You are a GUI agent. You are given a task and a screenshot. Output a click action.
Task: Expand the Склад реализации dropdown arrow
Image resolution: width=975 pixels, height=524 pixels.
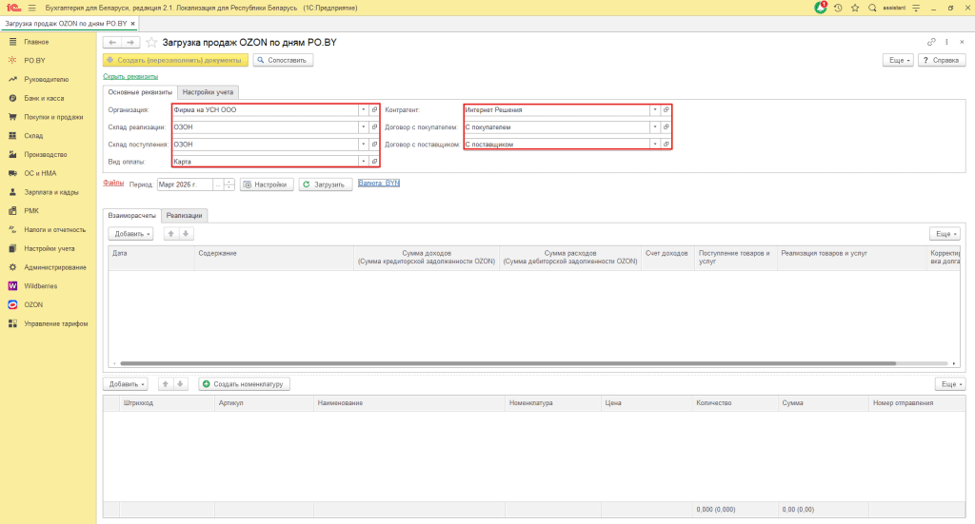[x=363, y=127]
